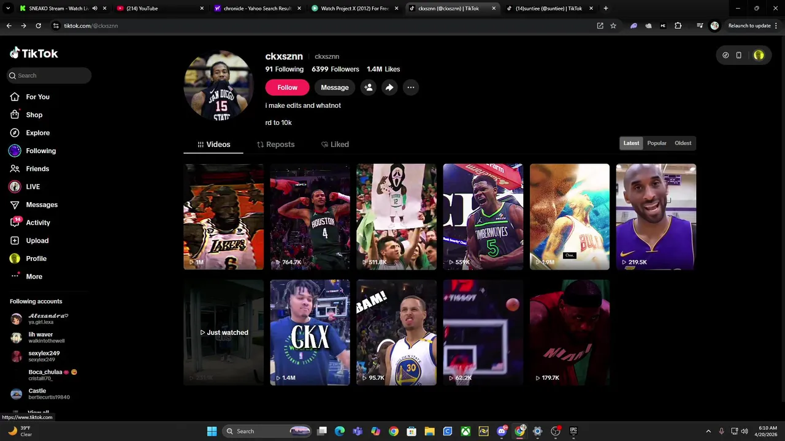This screenshot has width=785, height=441.
Task: Follow the ckxsznn account
Action: (x=287, y=88)
